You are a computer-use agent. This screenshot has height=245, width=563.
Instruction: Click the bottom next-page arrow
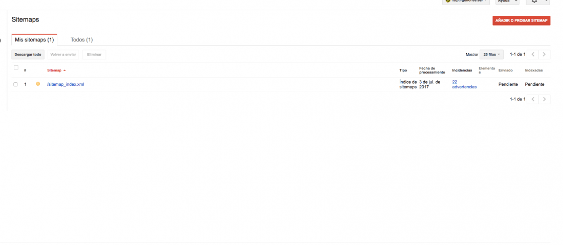click(545, 99)
